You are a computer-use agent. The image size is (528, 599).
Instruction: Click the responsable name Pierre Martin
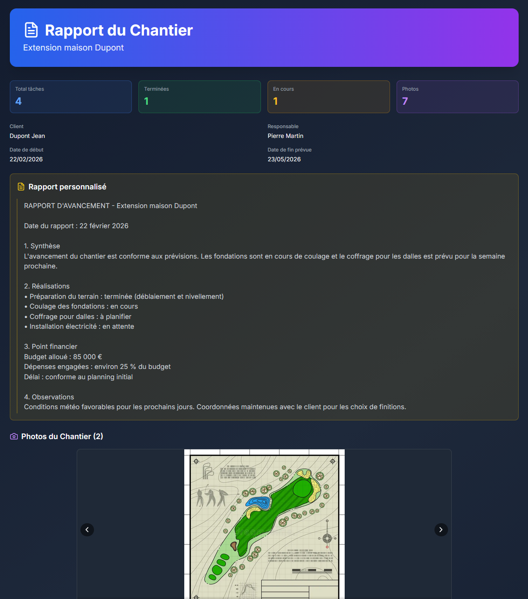(285, 136)
